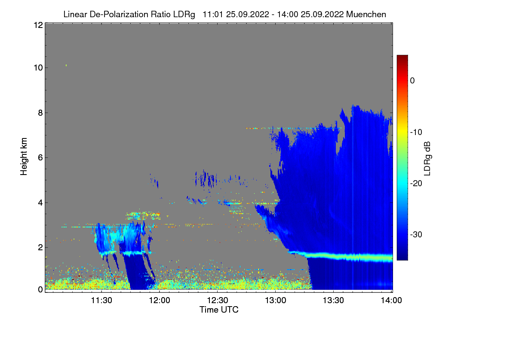Click the 11:30 time tick label
This screenshot has height=344, width=516.
pos(101,301)
